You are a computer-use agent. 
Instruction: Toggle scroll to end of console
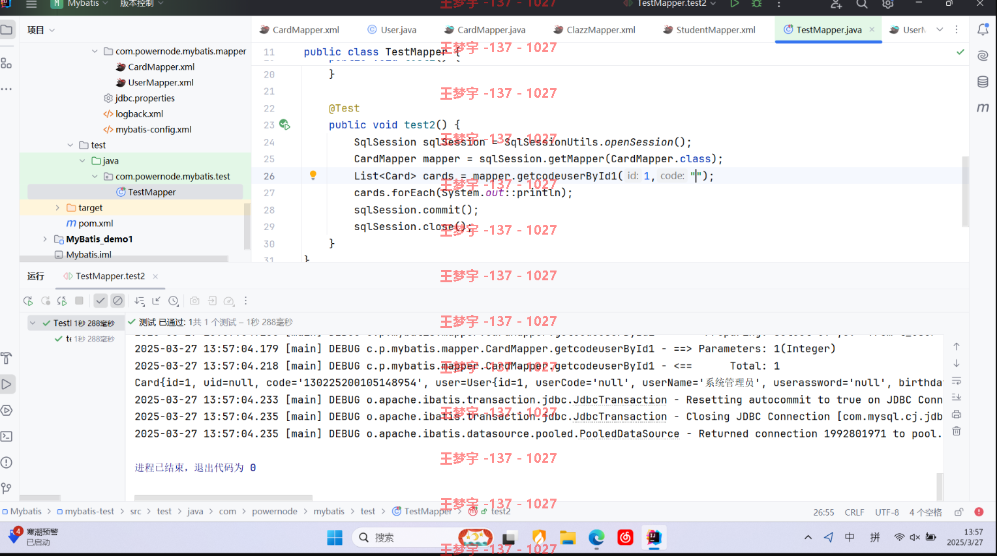coord(957,397)
